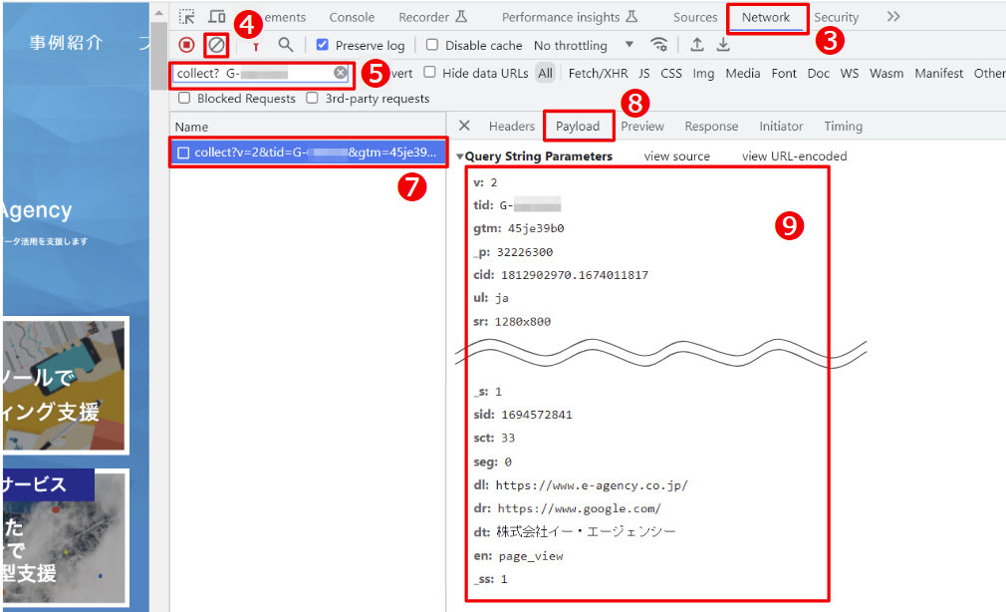The width and height of the screenshot is (1006, 612).
Task: Filter requests by Wasm
Action: 886,73
